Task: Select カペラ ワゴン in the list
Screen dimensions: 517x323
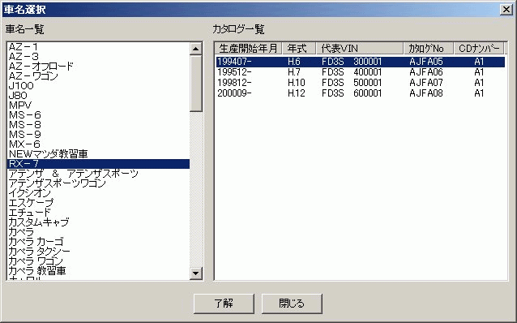Action: click(x=98, y=261)
